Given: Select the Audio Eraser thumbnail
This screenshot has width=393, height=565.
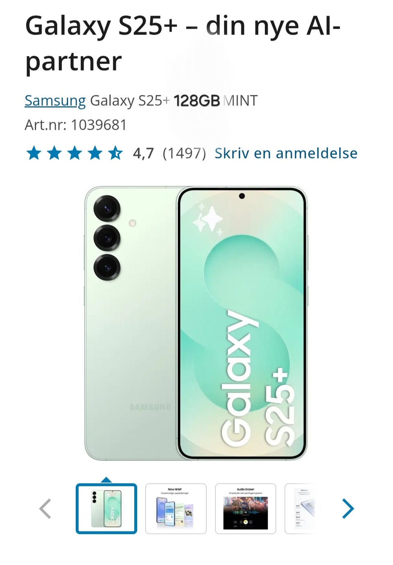Looking at the screenshot, I should [x=246, y=509].
